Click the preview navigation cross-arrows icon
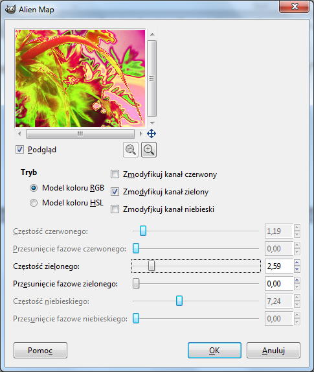Image resolution: width=314 pixels, height=372 pixels. pos(151,134)
